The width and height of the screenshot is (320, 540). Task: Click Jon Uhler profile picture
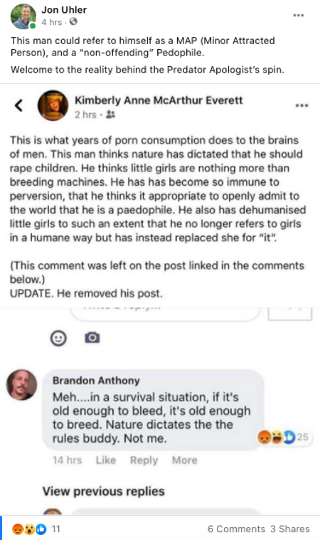click(23, 16)
